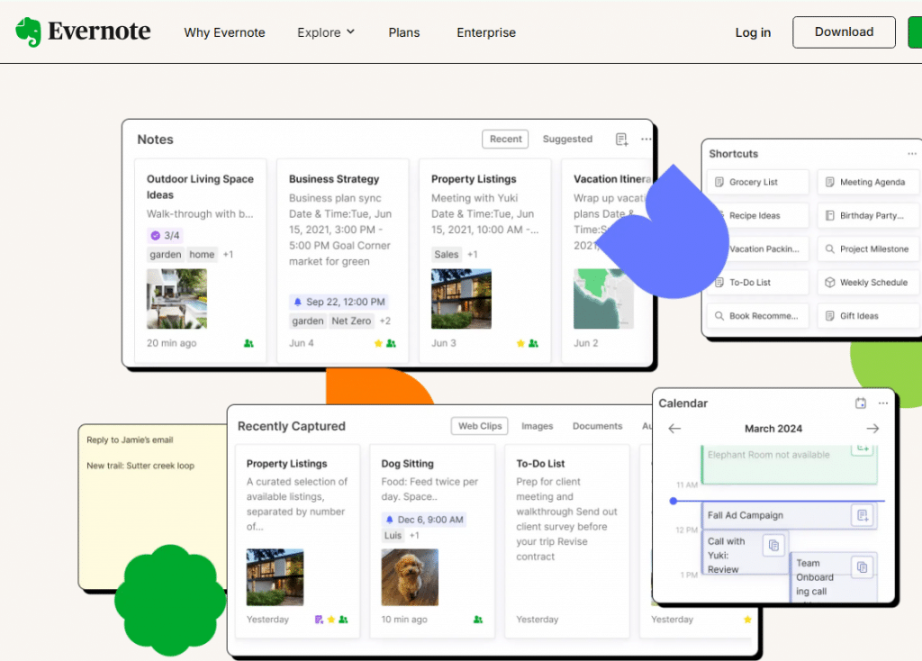Click the March 2024 month label

pyautogui.click(x=773, y=428)
